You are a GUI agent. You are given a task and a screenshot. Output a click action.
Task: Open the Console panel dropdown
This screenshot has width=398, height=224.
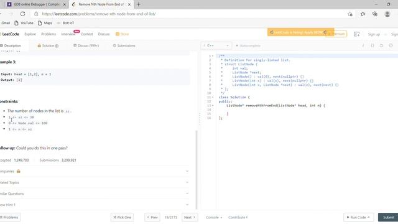point(214,217)
